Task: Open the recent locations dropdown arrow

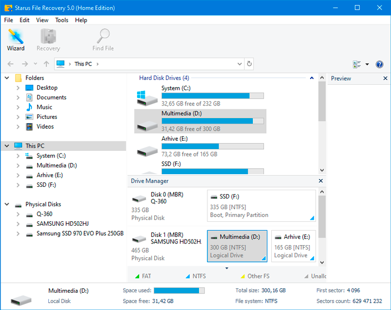Action: point(35,64)
